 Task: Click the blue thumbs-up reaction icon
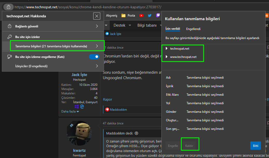[x=107, y=34]
